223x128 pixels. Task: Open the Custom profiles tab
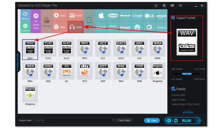25,27
